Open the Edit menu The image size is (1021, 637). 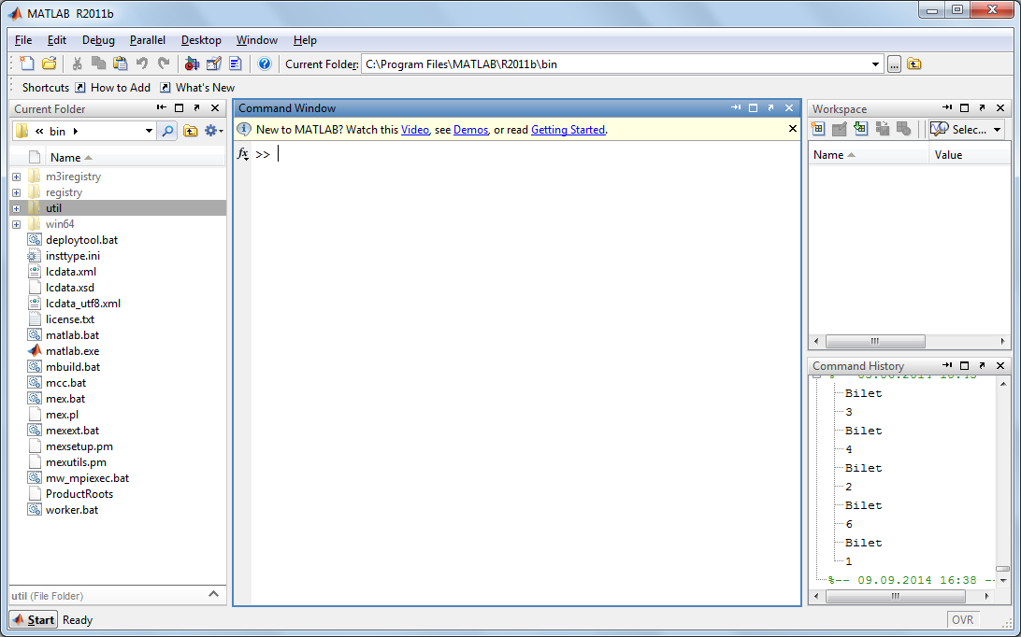(x=57, y=39)
